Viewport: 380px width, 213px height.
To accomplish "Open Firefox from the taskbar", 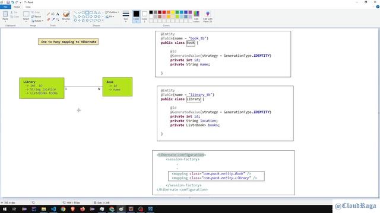I will 83,209.
